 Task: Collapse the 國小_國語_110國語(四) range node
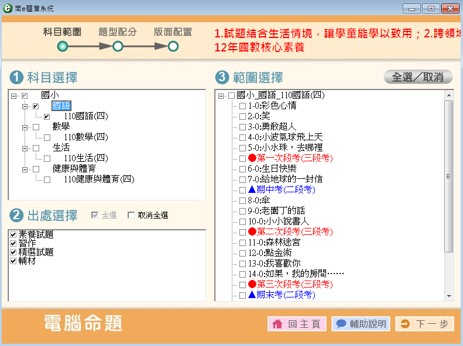(x=221, y=96)
